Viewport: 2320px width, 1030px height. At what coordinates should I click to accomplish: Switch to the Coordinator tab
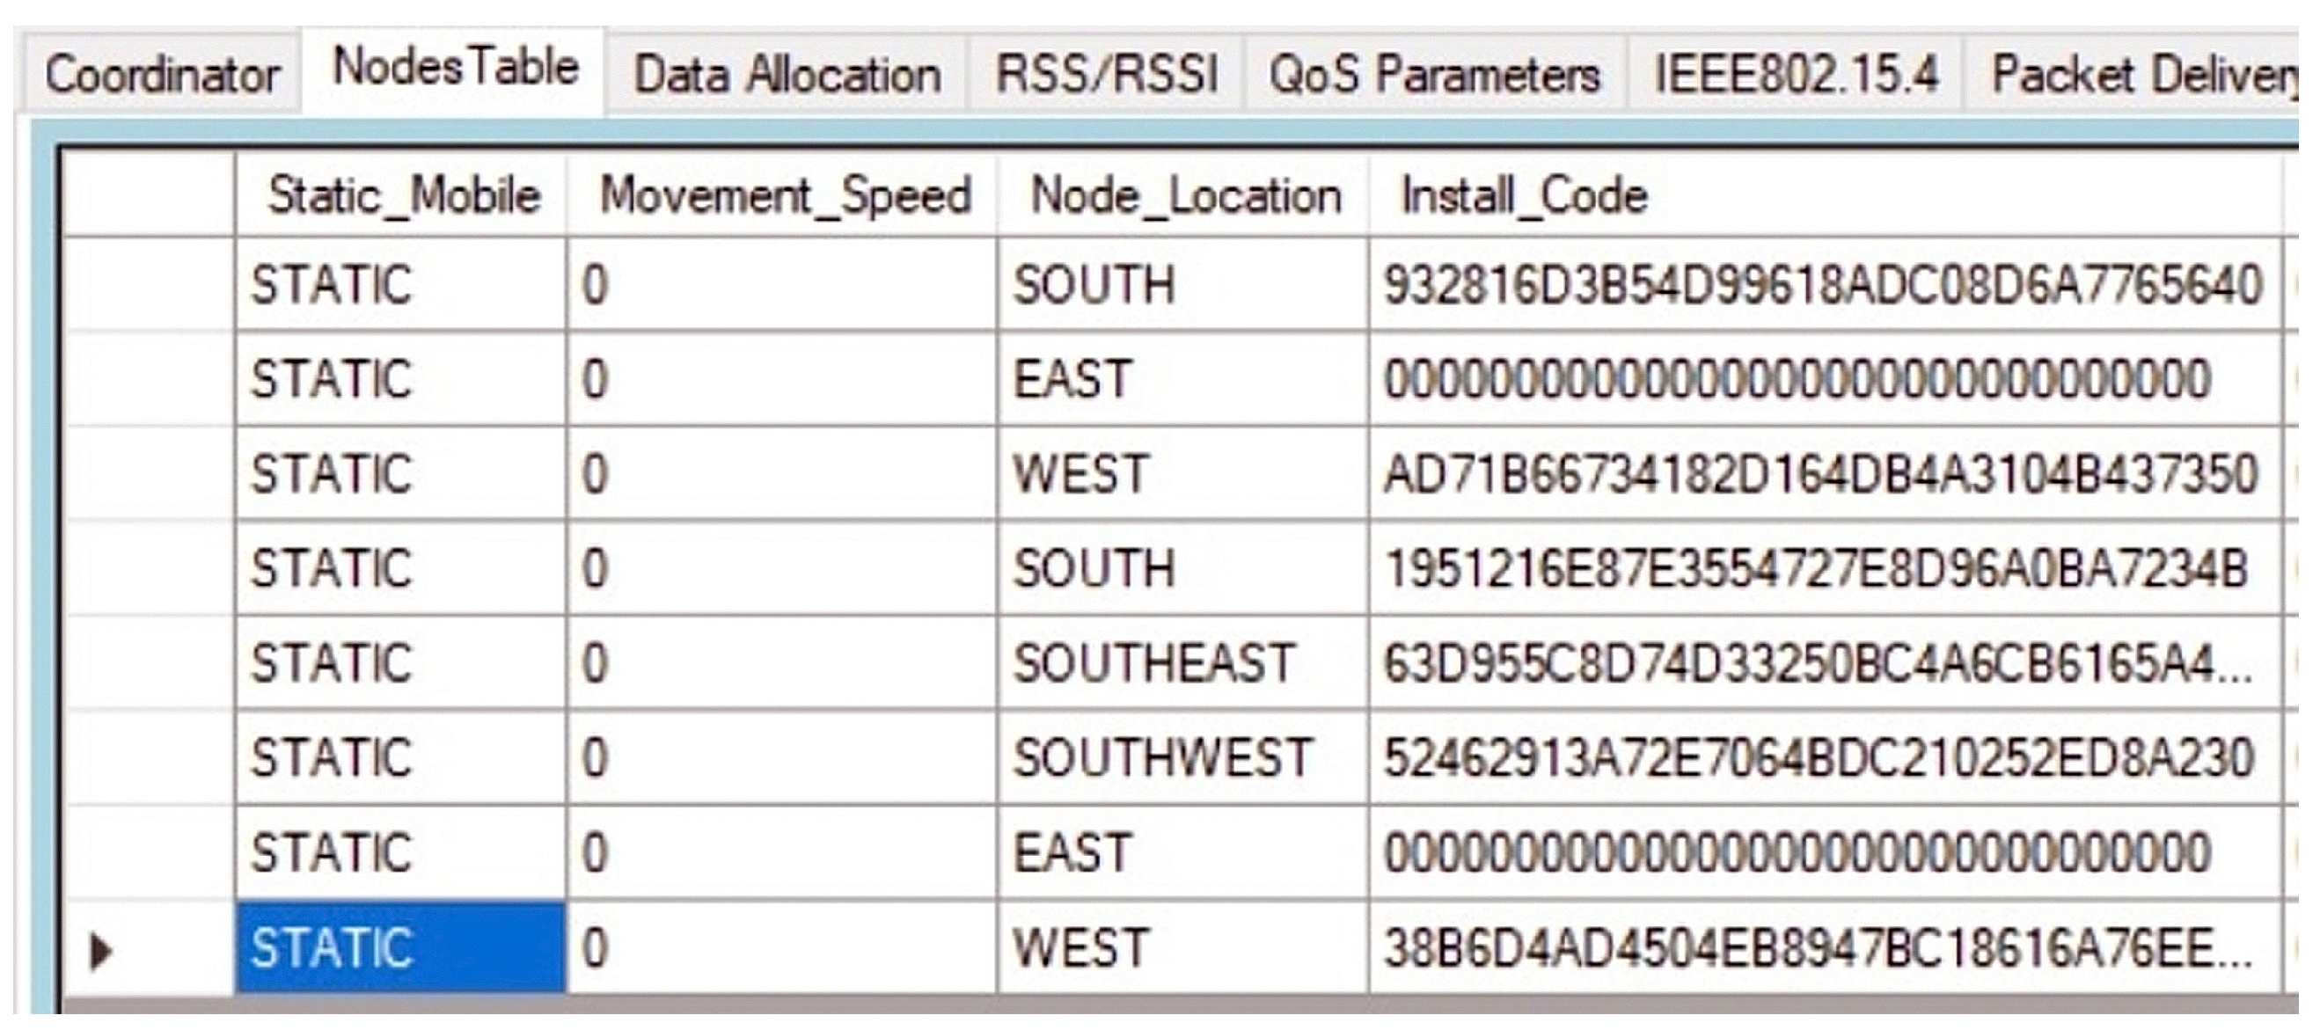161,75
